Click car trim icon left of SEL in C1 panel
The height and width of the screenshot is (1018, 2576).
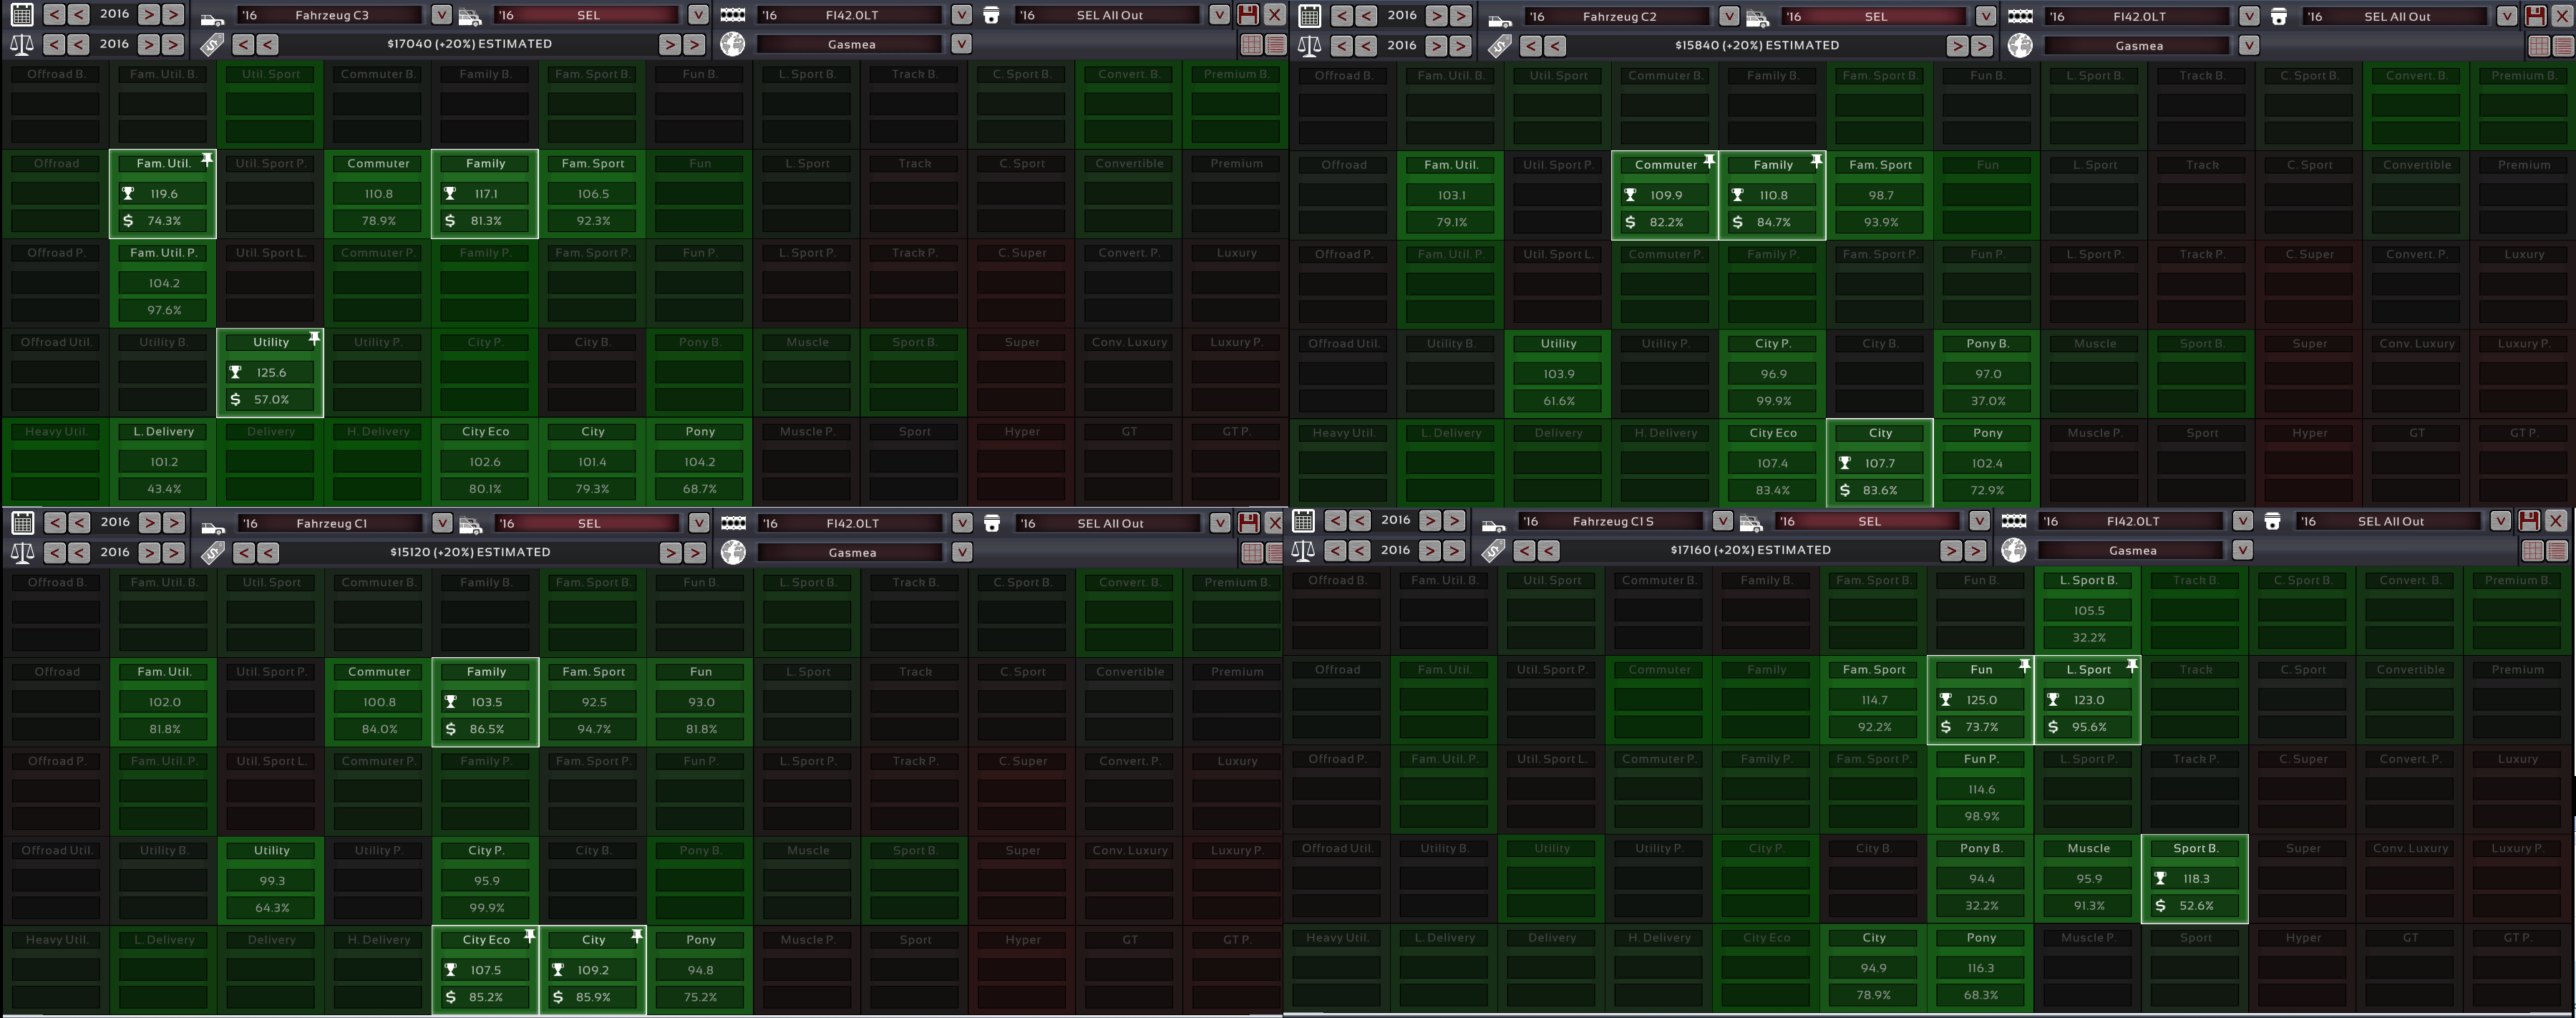[x=470, y=524]
